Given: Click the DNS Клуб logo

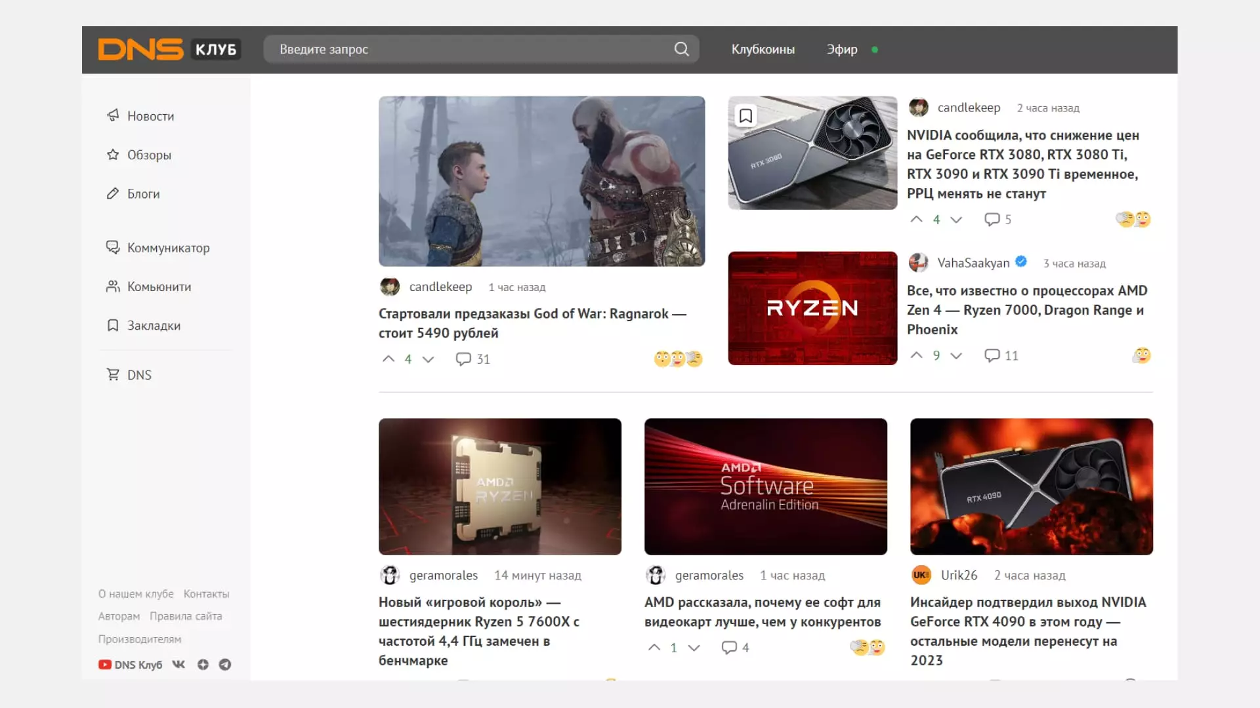Looking at the screenshot, I should tap(169, 49).
